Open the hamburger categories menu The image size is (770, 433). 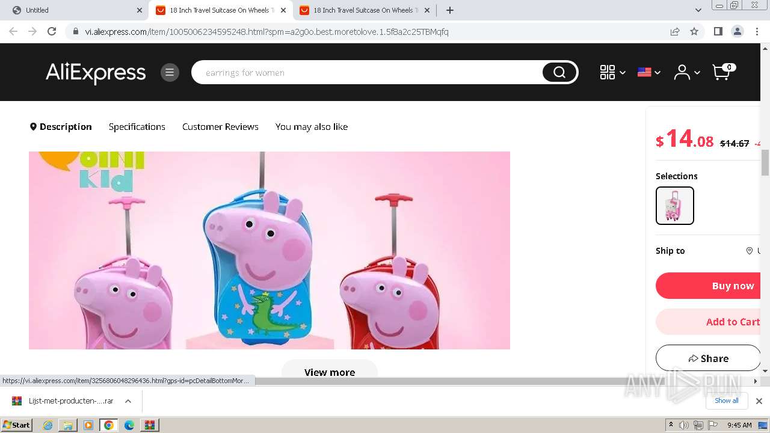[x=170, y=73]
